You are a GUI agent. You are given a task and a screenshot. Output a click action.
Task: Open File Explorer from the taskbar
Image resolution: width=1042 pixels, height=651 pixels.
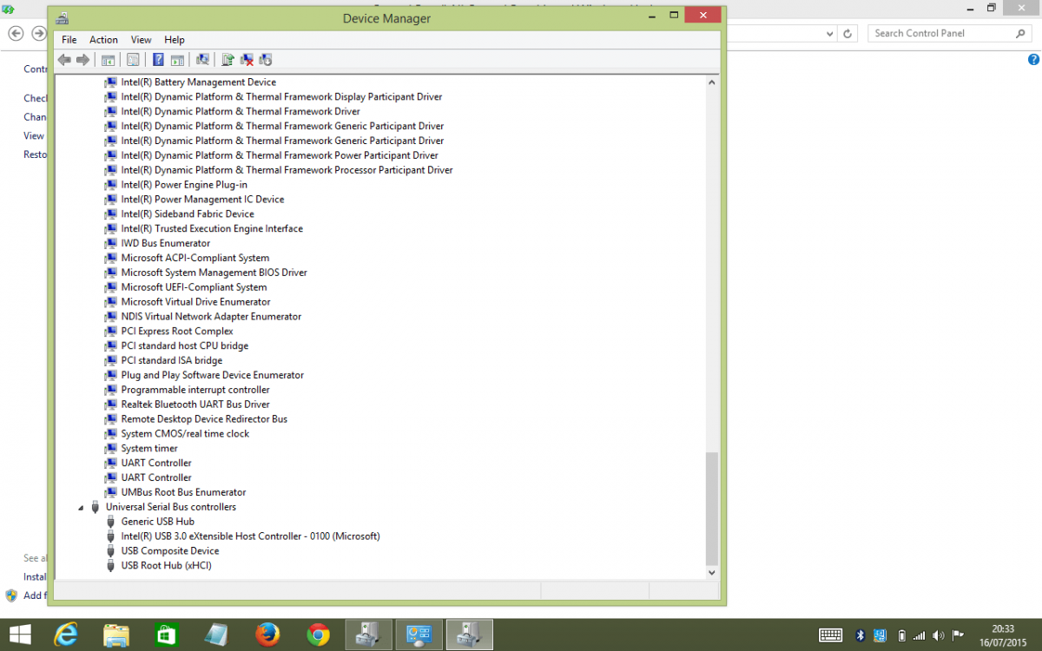[115, 635]
